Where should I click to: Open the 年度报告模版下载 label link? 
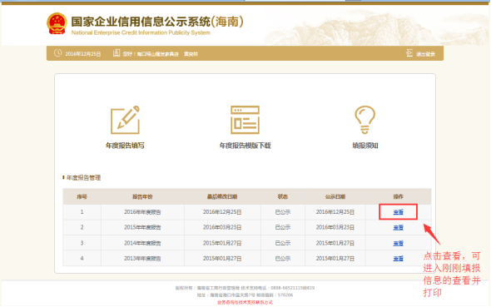point(245,146)
